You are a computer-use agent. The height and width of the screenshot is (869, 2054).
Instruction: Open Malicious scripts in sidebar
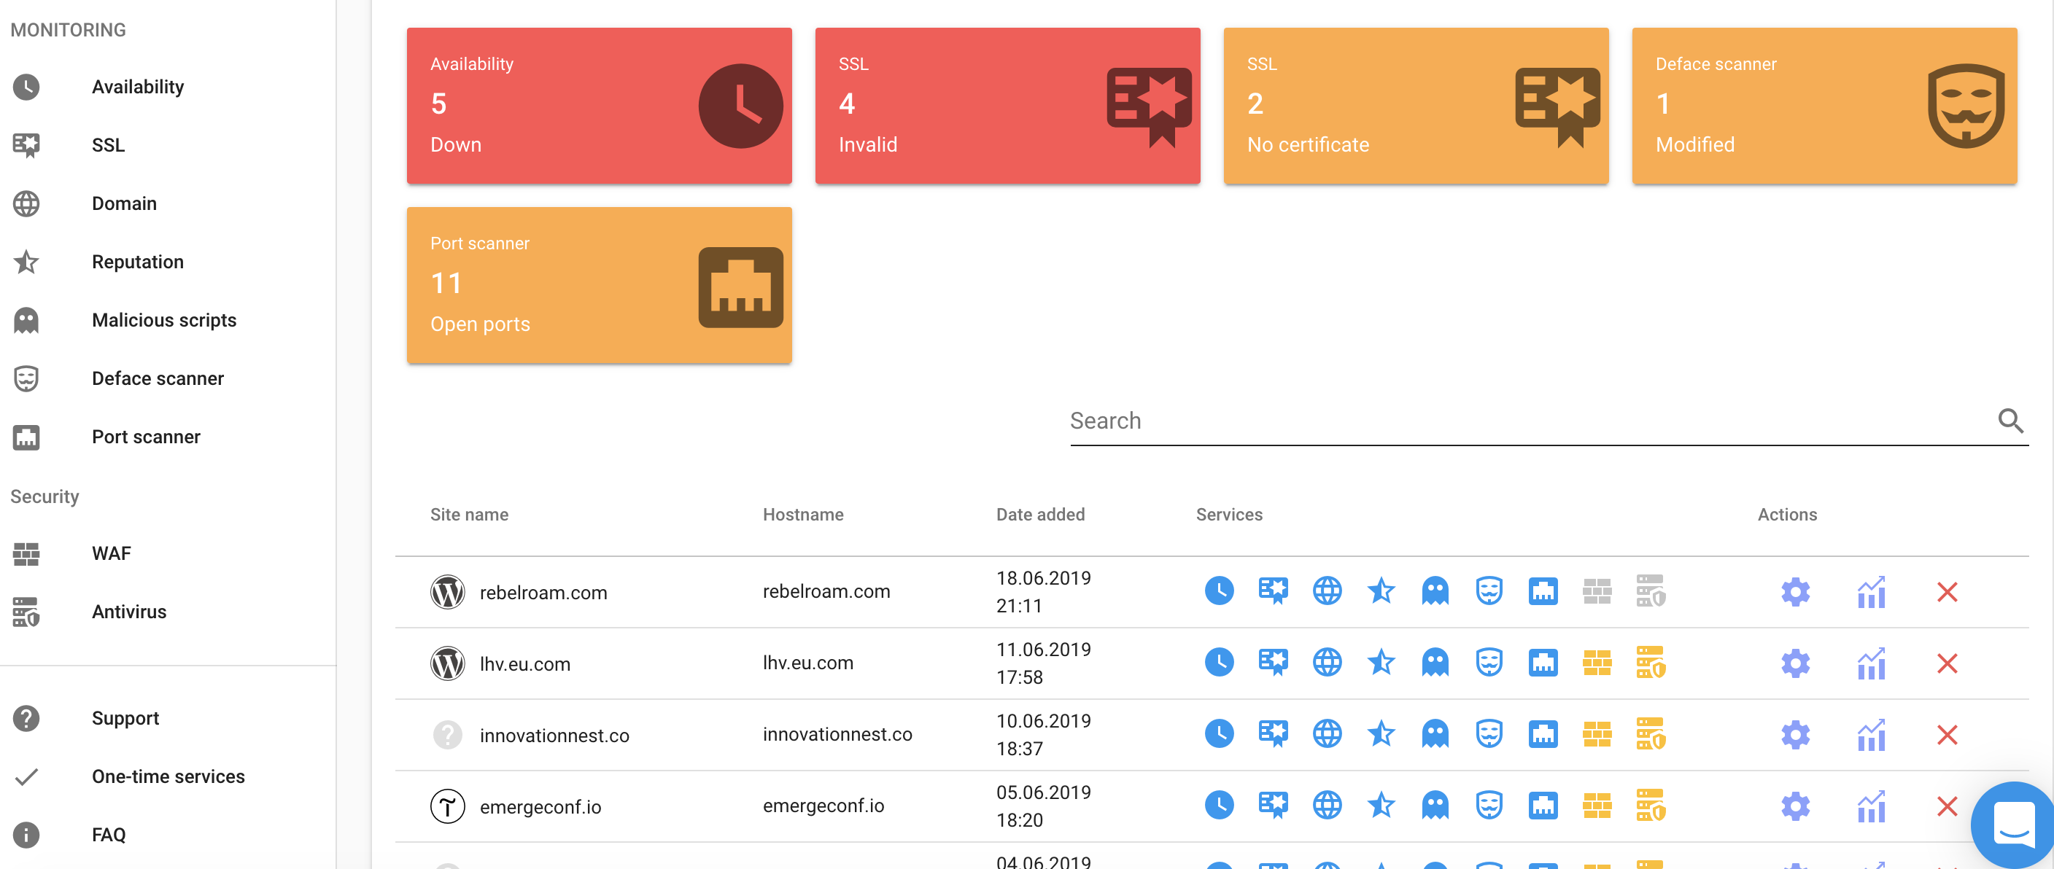pyautogui.click(x=163, y=320)
